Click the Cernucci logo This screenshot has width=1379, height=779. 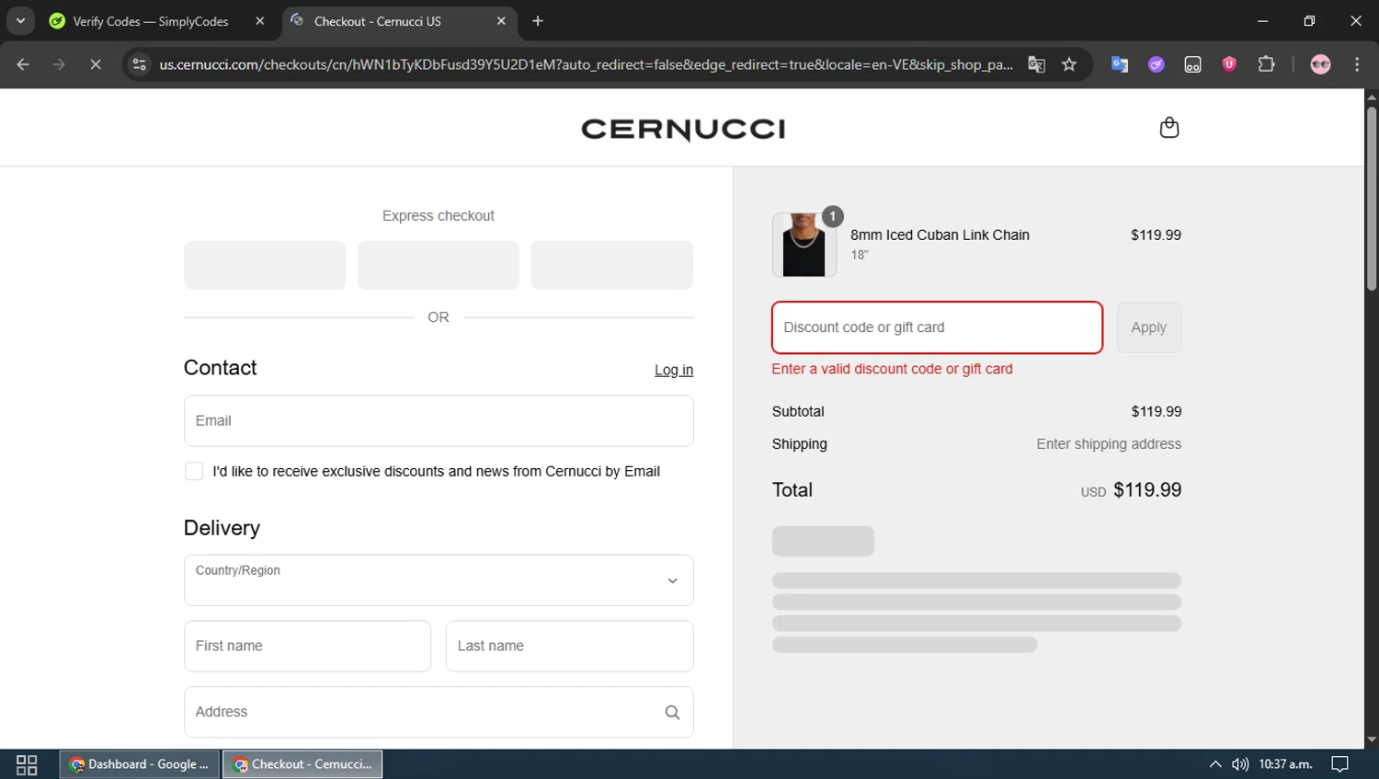click(683, 130)
